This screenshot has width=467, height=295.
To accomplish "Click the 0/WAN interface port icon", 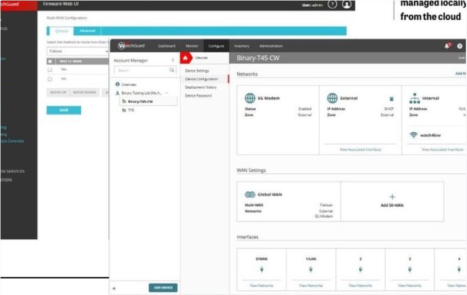I will pyautogui.click(x=262, y=269).
